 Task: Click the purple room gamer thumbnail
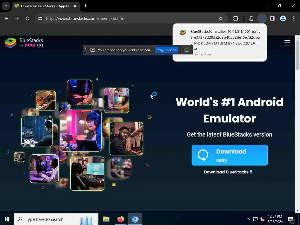(44, 169)
